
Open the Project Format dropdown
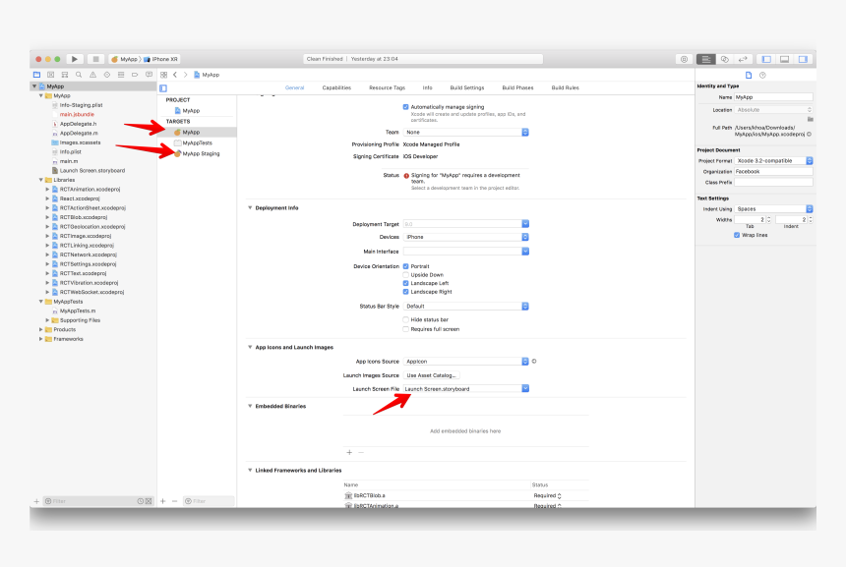click(774, 160)
